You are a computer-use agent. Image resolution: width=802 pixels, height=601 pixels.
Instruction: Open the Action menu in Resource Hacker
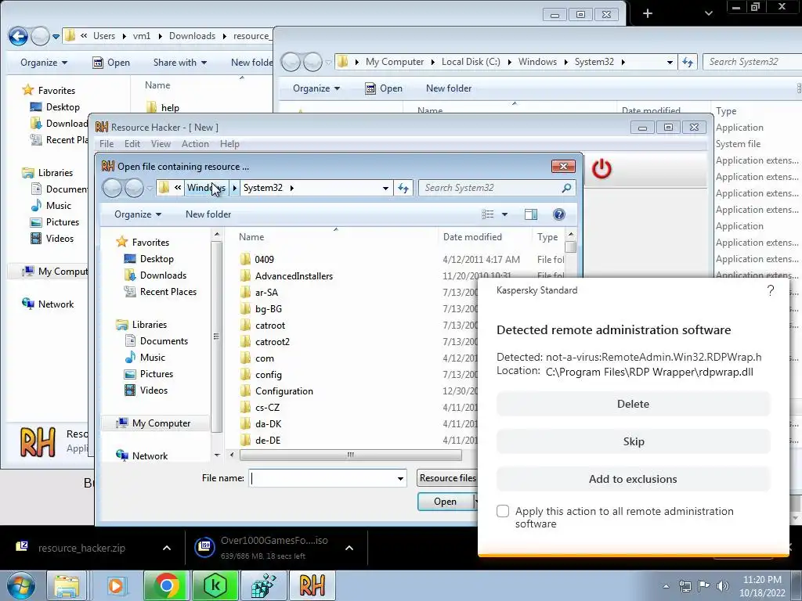(195, 144)
